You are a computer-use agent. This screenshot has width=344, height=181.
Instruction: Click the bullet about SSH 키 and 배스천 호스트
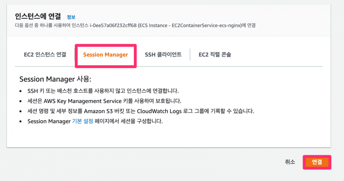coord(102,90)
